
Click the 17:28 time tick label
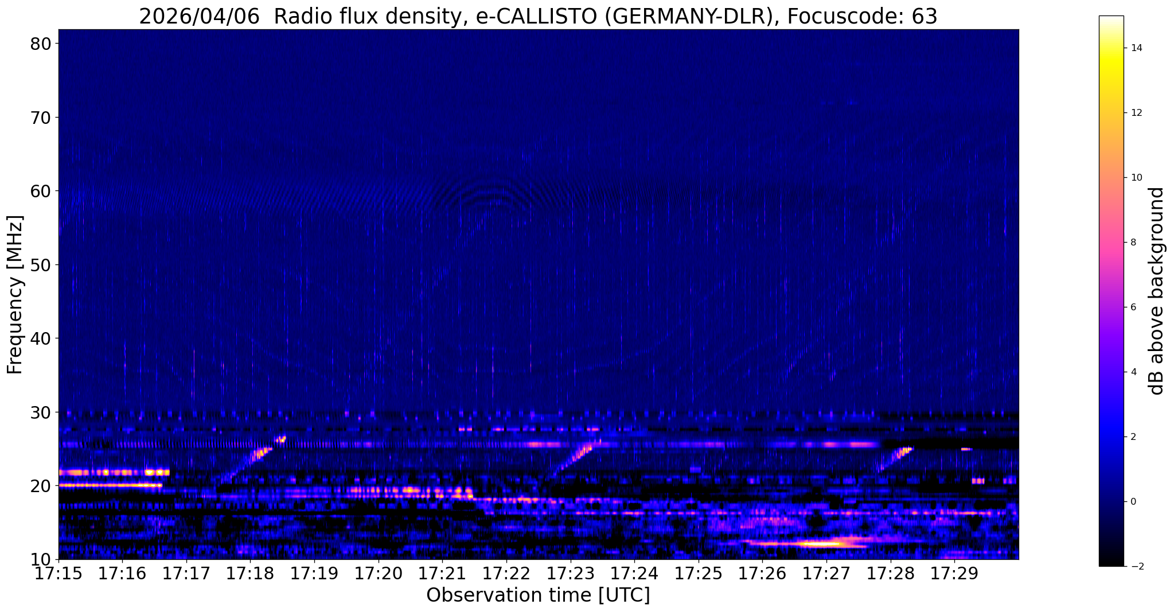pyautogui.click(x=890, y=573)
